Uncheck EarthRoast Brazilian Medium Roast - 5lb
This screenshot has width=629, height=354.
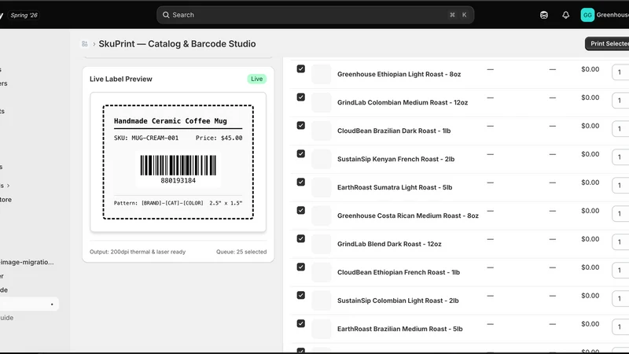click(301, 323)
